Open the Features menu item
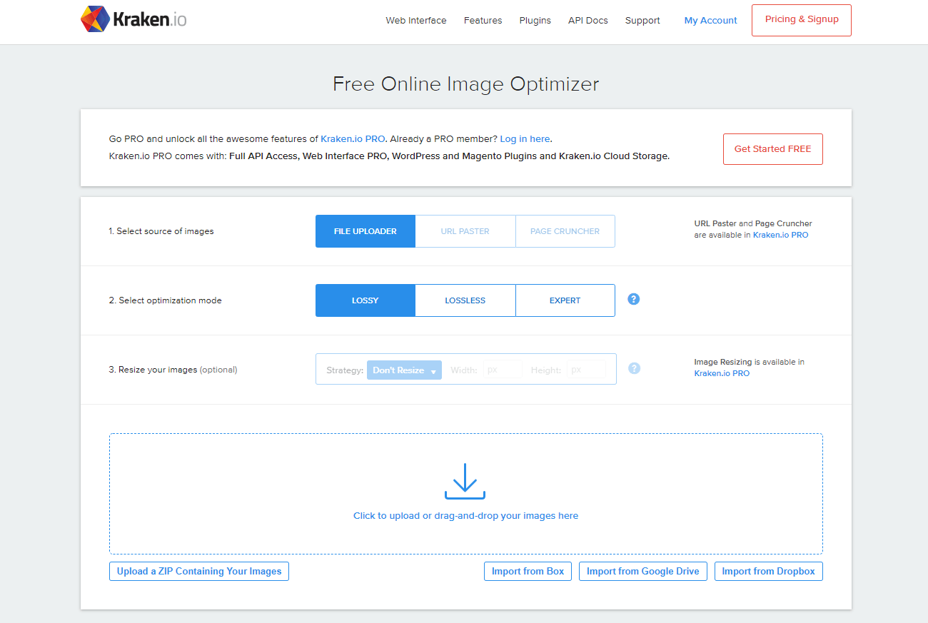The width and height of the screenshot is (928, 623). pyautogui.click(x=483, y=21)
